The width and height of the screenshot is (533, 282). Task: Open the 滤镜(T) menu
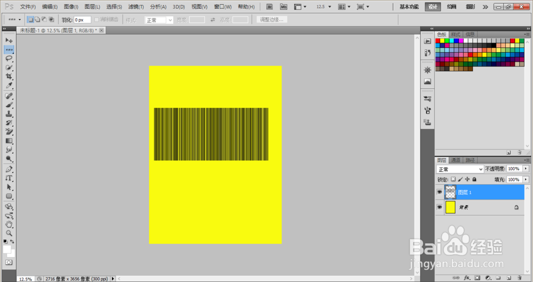(x=136, y=7)
